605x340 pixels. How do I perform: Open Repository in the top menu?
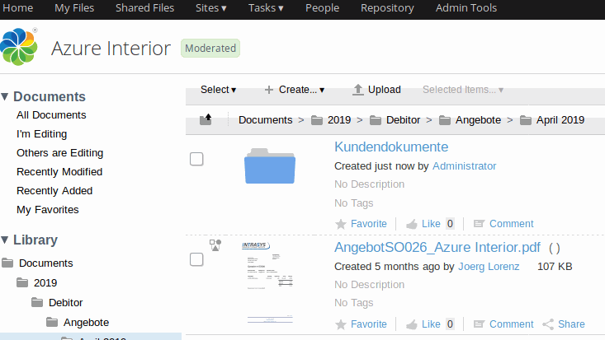click(387, 8)
